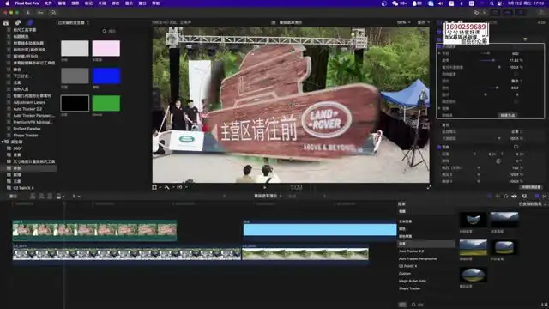Toggle audio skimming waveform icon
The width and height of the screenshot is (549, 309).
click(498, 197)
